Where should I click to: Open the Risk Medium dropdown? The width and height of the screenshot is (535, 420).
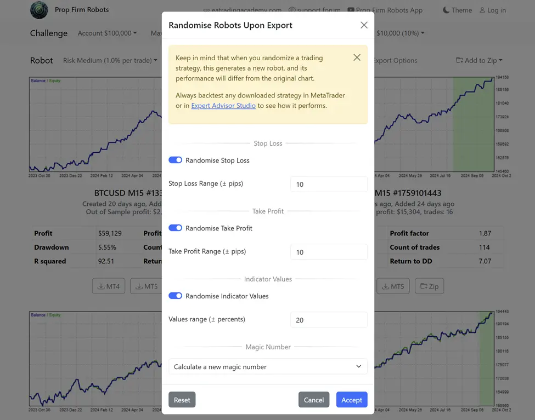[x=110, y=60]
